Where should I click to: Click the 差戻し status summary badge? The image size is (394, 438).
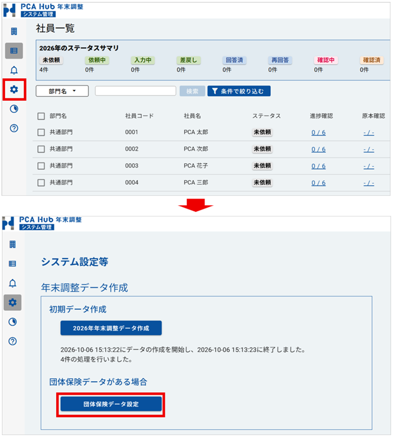point(189,60)
